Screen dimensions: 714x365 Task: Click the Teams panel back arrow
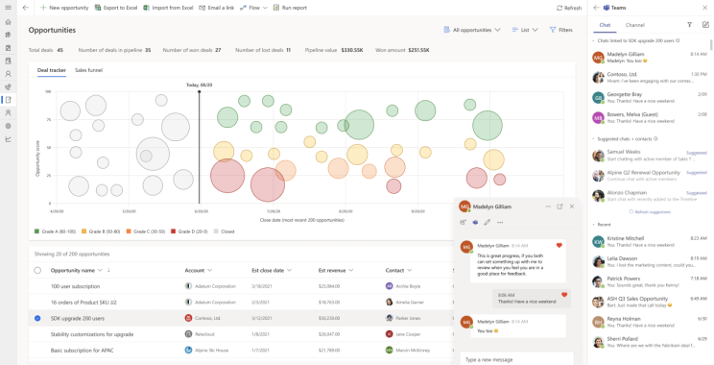pos(596,8)
